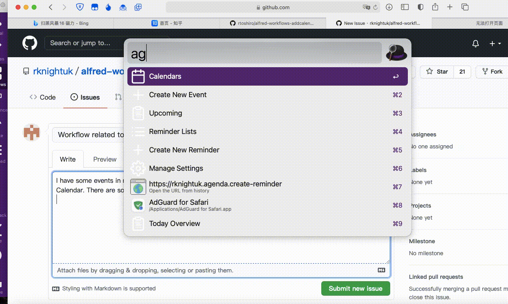This screenshot has height=304, width=508.
Task: Open the Safari share menu
Action: pos(435,7)
